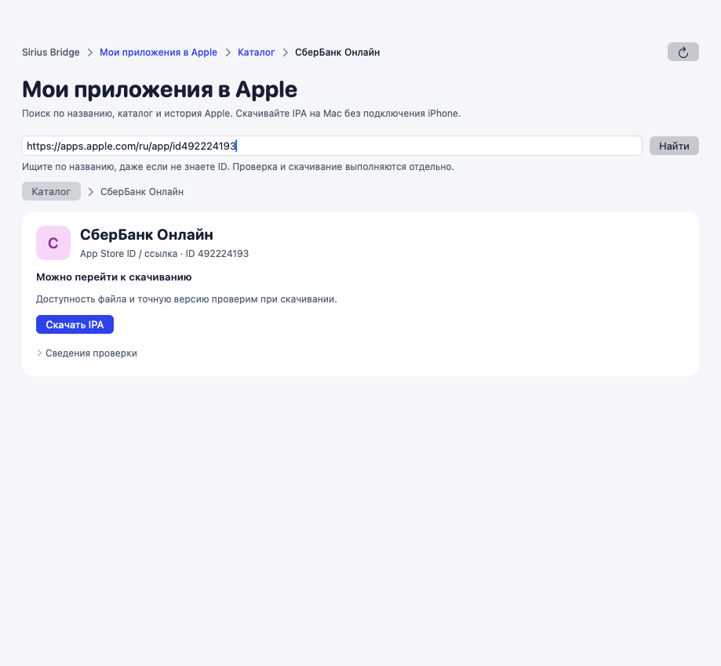This screenshot has width=721, height=666.
Task: Click the refresh icon button
Action: [x=683, y=52]
